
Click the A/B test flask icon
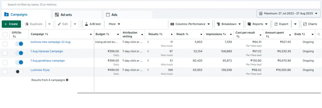point(86,24)
